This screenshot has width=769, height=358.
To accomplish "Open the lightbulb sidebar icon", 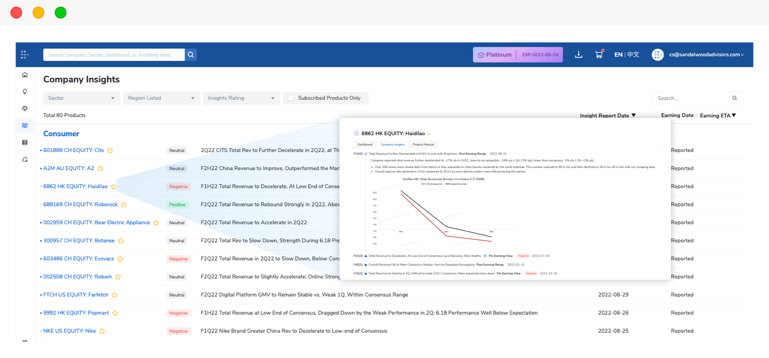I will tap(25, 91).
